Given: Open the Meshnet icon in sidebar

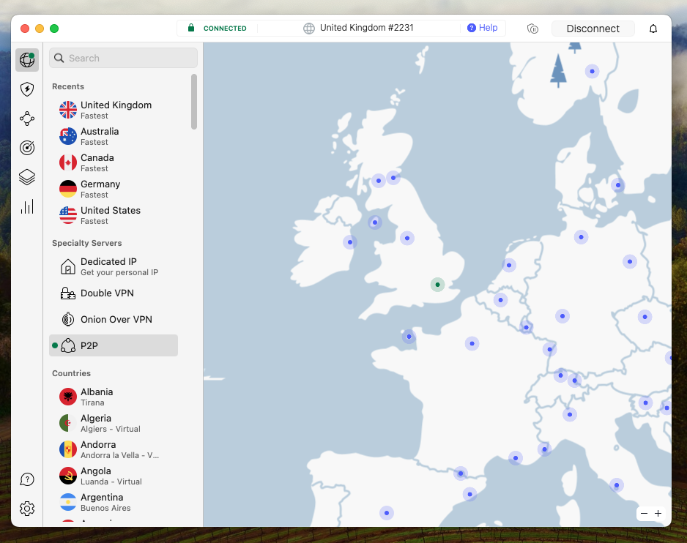Looking at the screenshot, I should pyautogui.click(x=27, y=119).
